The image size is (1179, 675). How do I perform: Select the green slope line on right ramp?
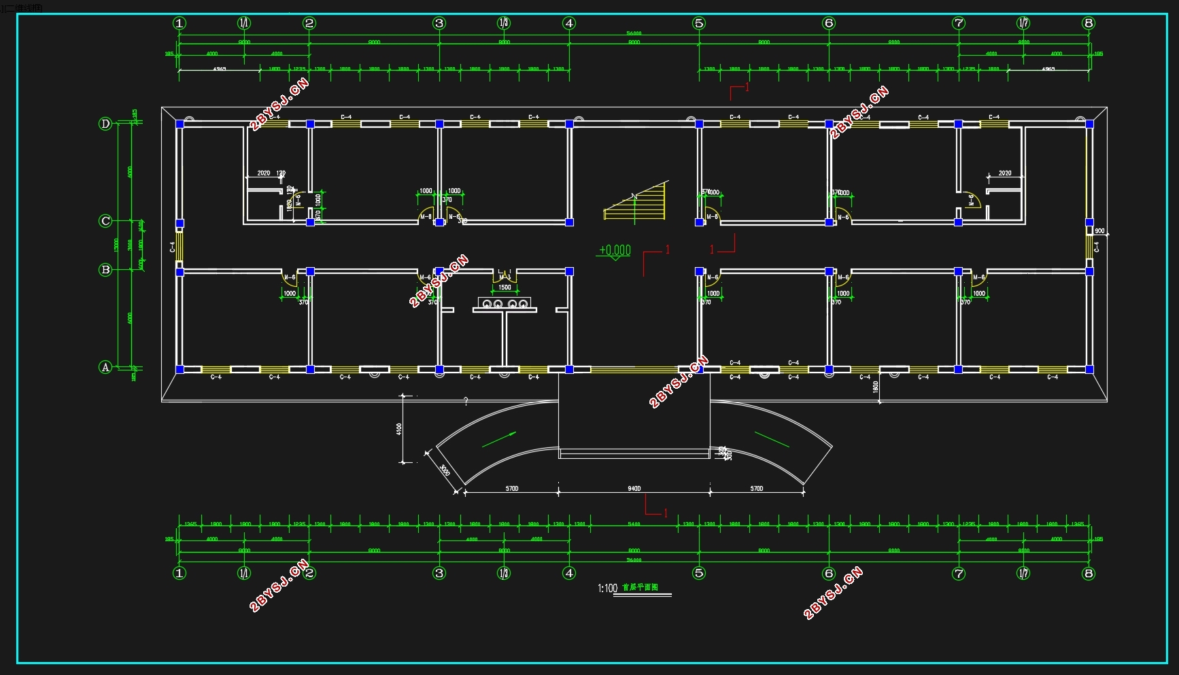tap(772, 439)
